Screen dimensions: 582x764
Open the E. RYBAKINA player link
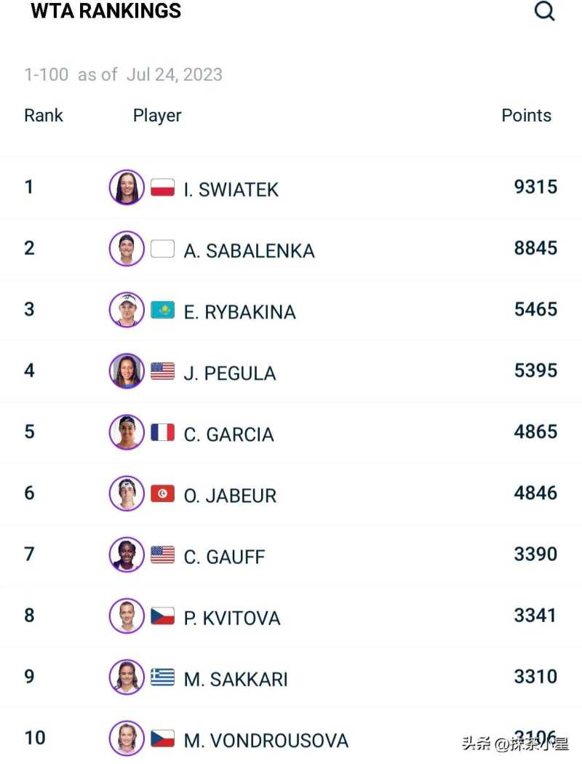pyautogui.click(x=240, y=312)
